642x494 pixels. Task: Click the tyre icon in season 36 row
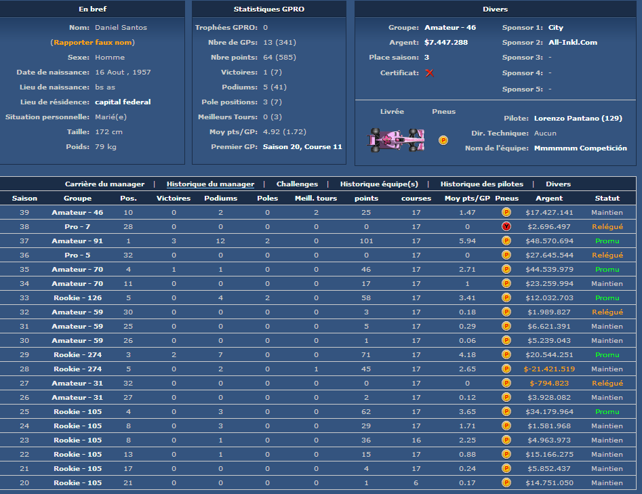point(506,255)
